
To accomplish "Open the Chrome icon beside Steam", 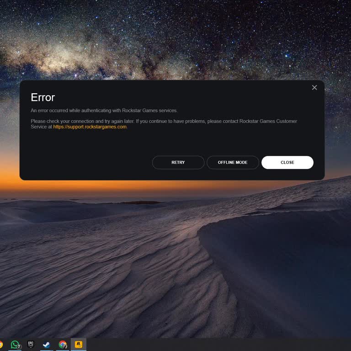I will pyautogui.click(x=63, y=345).
